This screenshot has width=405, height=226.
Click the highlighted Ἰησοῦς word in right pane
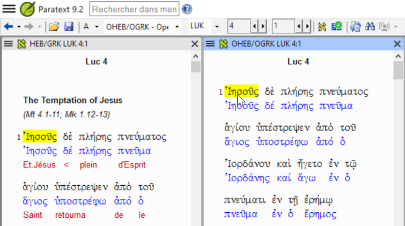(x=241, y=91)
